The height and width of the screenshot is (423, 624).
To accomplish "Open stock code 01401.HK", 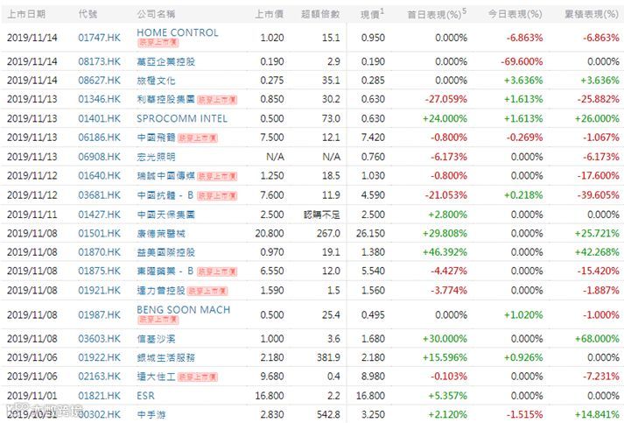I will (100, 119).
